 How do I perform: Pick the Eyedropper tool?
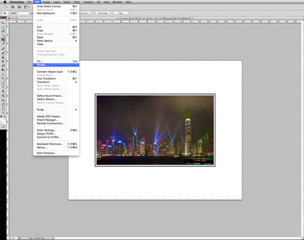coord(3,44)
